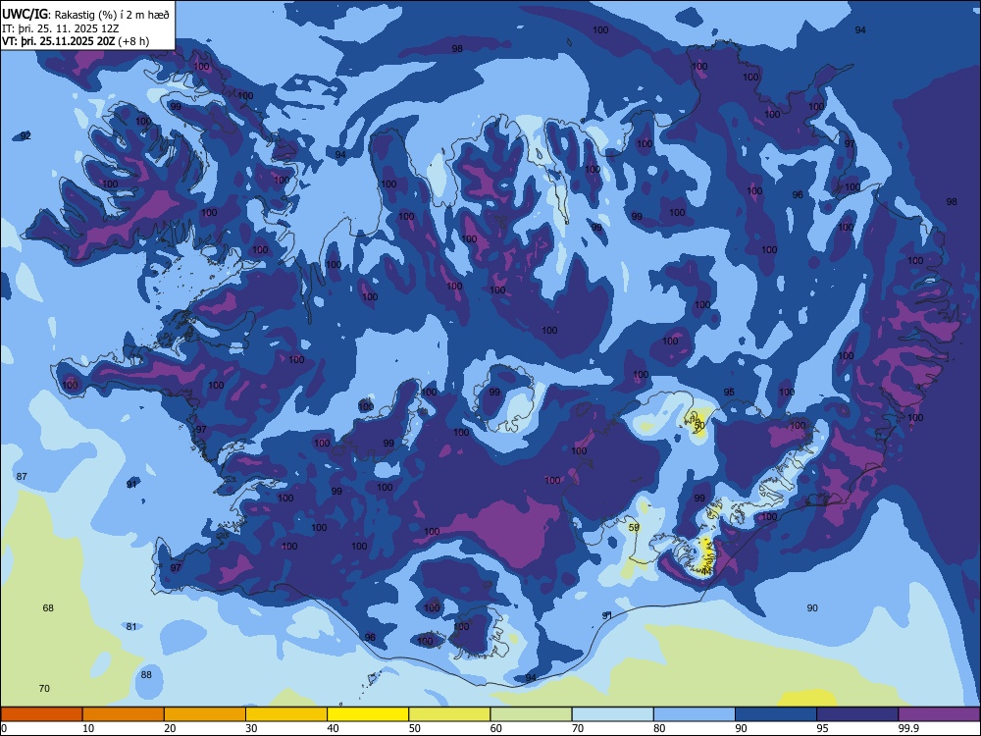Click the legend tick label '60'
Screen dimensions: 981x736
496,728
